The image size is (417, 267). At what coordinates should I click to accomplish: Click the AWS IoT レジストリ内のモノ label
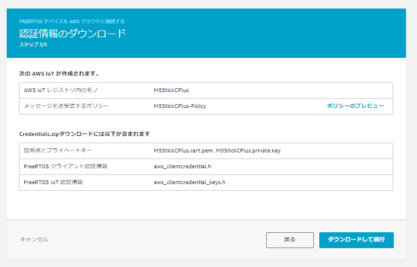[x=61, y=90]
